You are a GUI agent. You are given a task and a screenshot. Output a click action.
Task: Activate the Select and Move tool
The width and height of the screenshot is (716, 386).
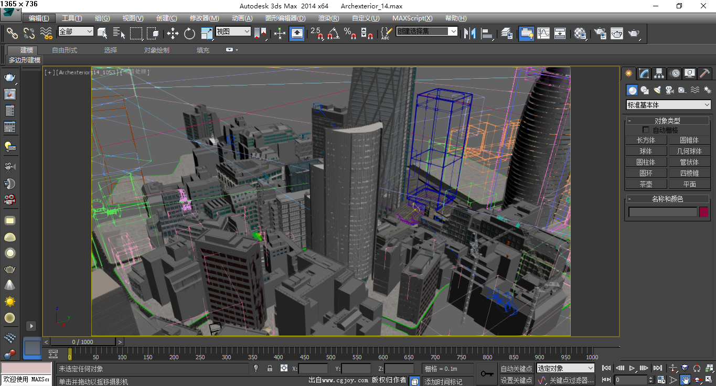point(173,34)
